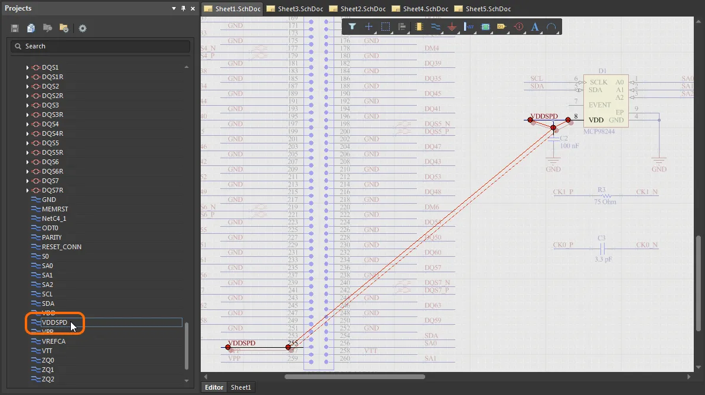This screenshot has width=705, height=395.
Task: Click the Projects search field
Action: tap(100, 46)
